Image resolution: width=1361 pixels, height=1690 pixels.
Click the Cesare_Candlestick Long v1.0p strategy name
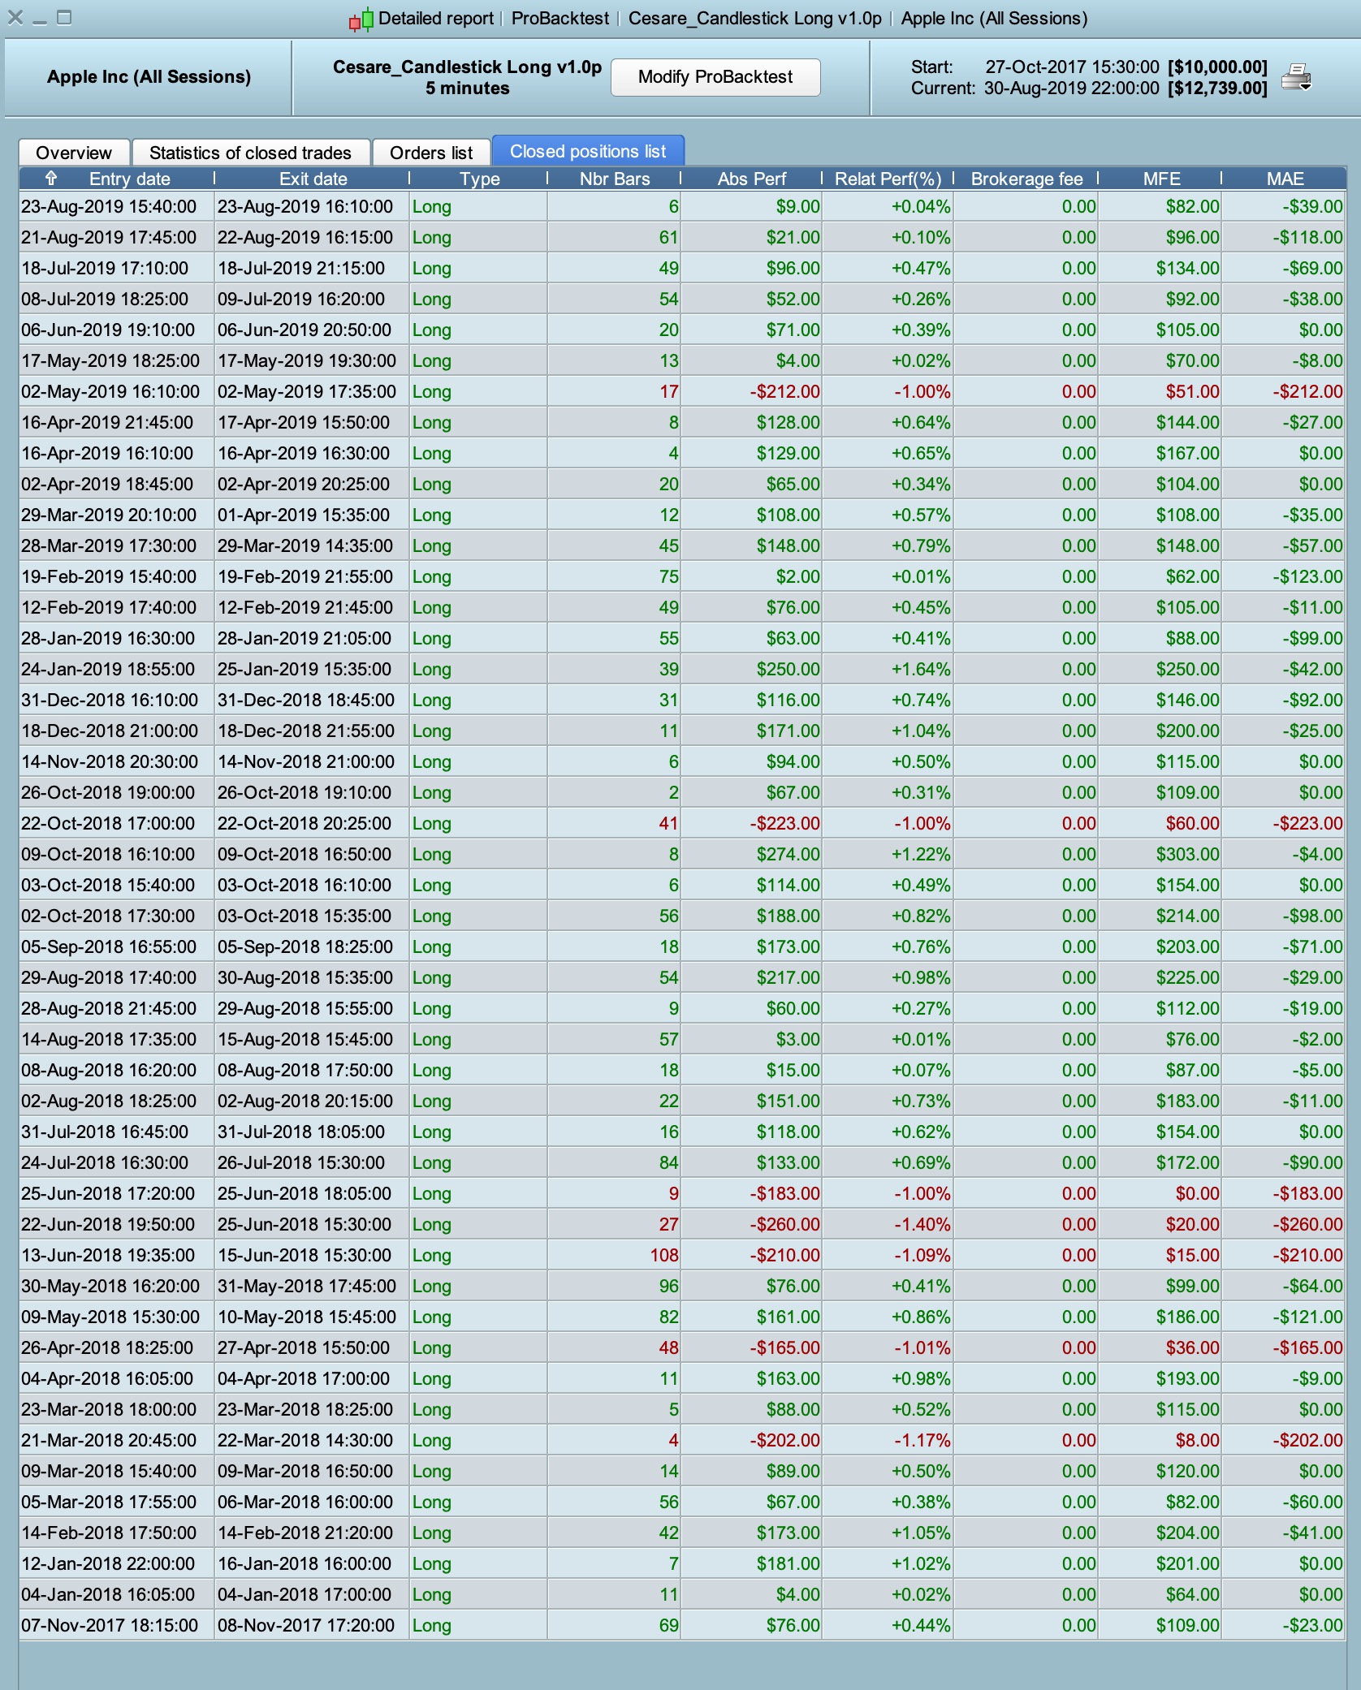[x=467, y=67]
